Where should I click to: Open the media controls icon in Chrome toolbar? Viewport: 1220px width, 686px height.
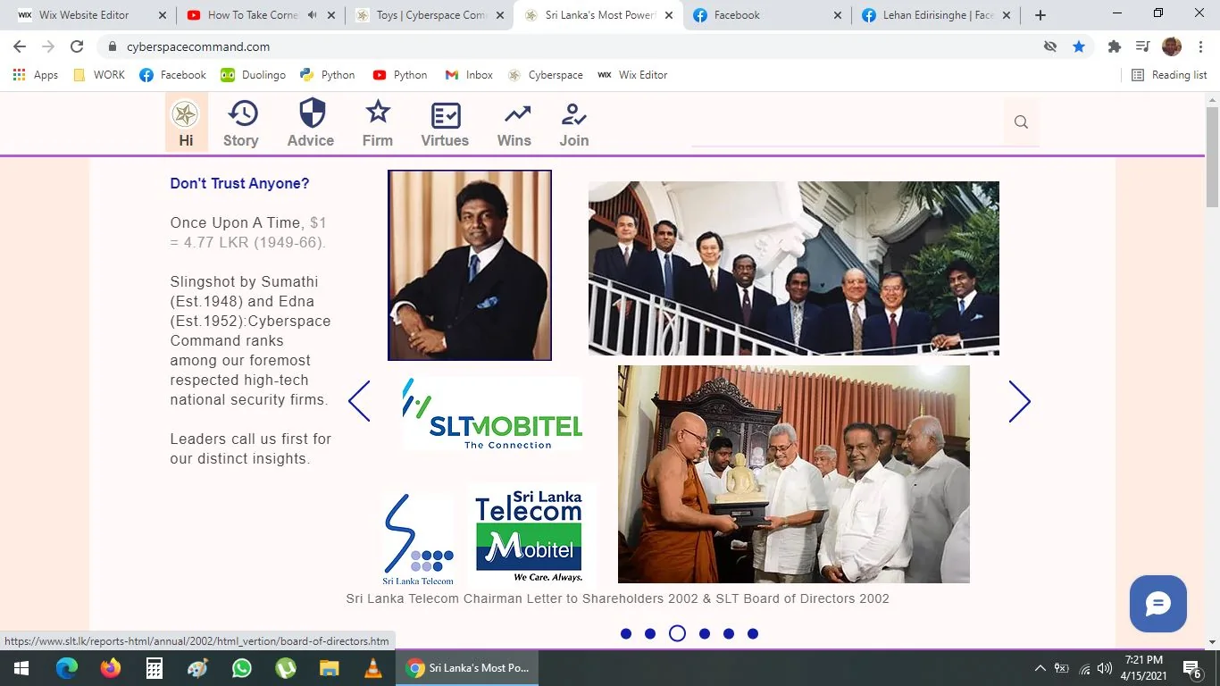(1142, 46)
